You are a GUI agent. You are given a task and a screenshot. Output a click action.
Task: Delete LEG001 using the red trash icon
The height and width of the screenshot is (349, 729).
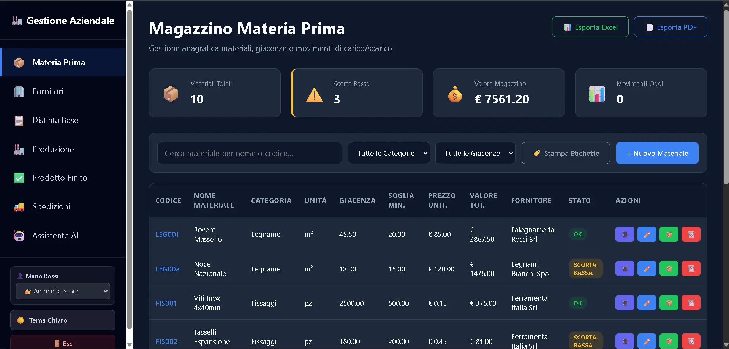click(691, 234)
